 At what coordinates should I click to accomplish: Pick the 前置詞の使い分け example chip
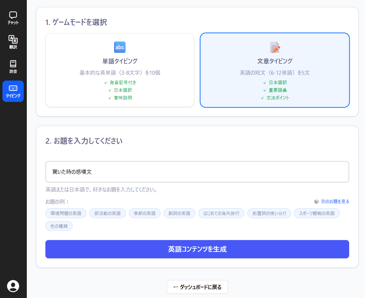269,213
